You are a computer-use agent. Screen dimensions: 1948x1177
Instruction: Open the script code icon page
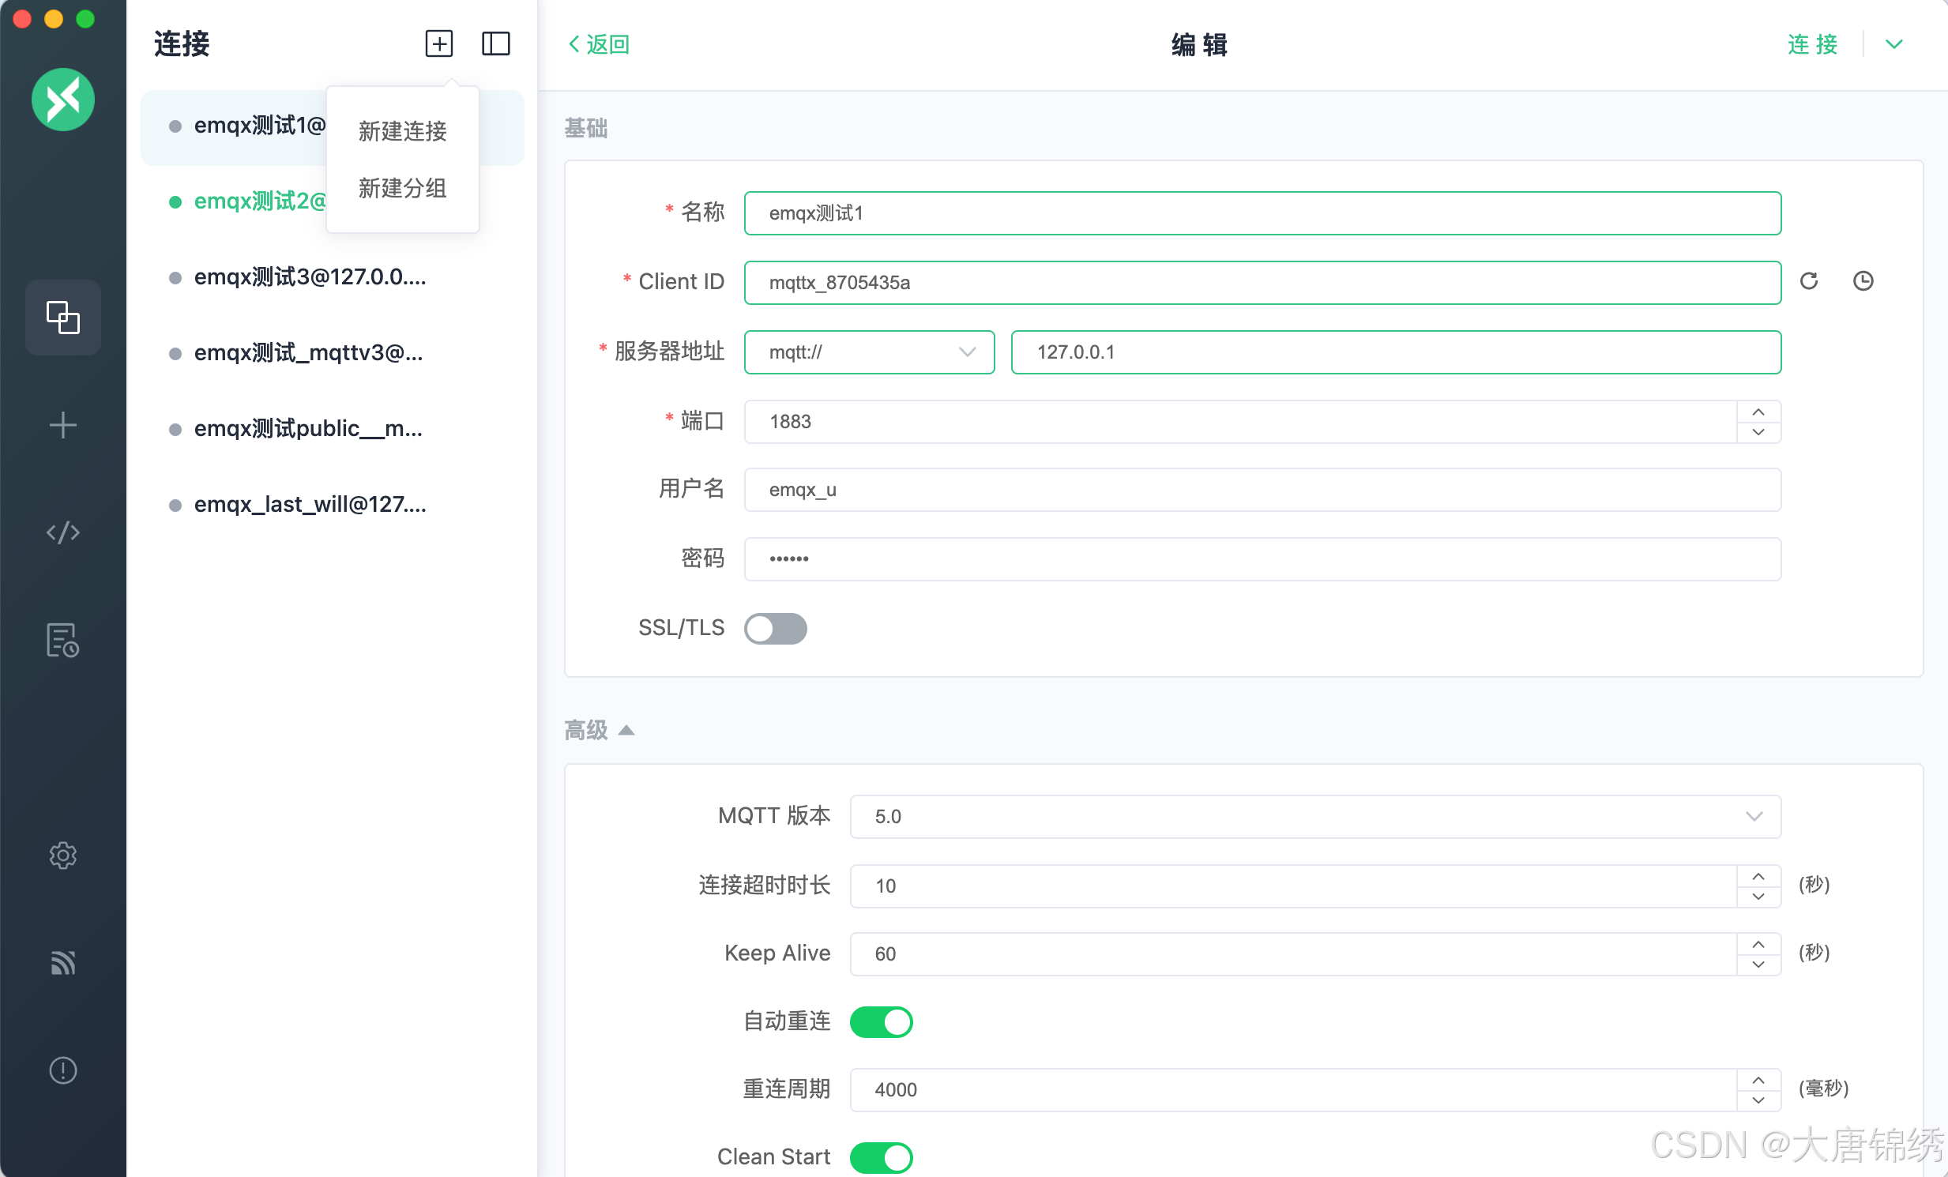point(62,532)
